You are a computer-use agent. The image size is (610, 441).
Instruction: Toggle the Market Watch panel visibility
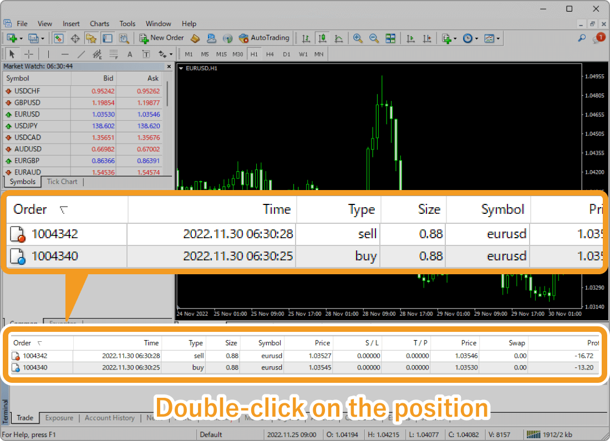pos(58,38)
